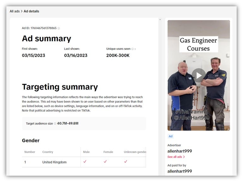Click the info icon beside Target audience size
The width and height of the screenshot is (243, 182).
pyautogui.click(x=55, y=123)
